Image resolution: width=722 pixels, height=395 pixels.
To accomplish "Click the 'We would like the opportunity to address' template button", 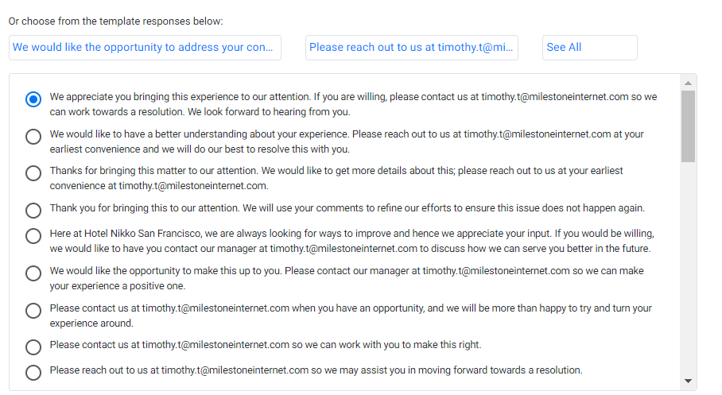I will pos(145,48).
